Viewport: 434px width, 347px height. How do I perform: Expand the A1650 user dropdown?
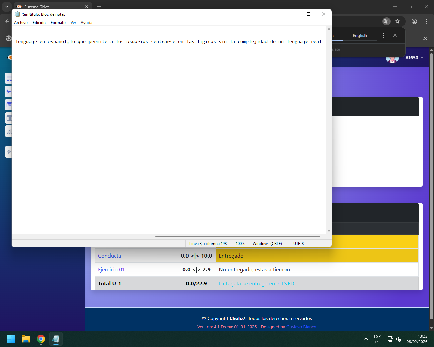pyautogui.click(x=414, y=58)
